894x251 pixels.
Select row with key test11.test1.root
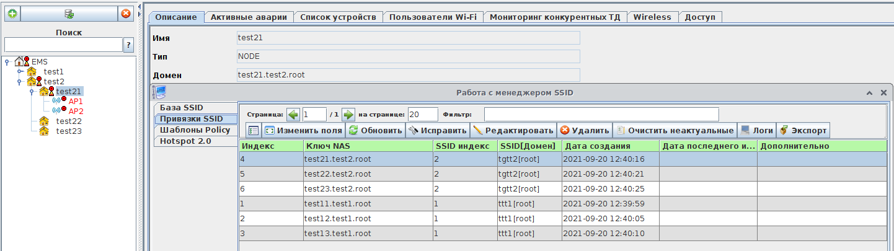tap(563, 204)
